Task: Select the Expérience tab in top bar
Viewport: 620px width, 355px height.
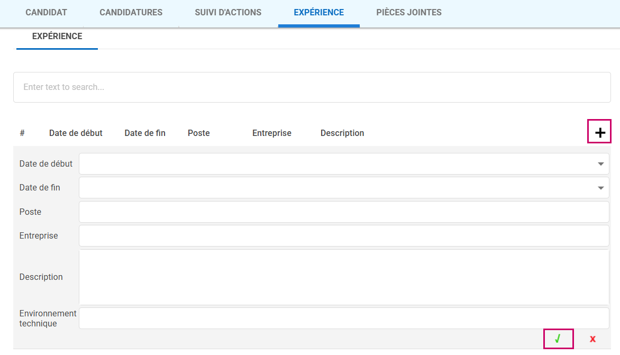Action: click(x=318, y=12)
